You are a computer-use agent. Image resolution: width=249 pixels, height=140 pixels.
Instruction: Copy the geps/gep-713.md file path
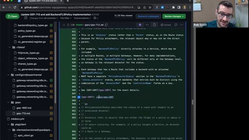[106, 25]
